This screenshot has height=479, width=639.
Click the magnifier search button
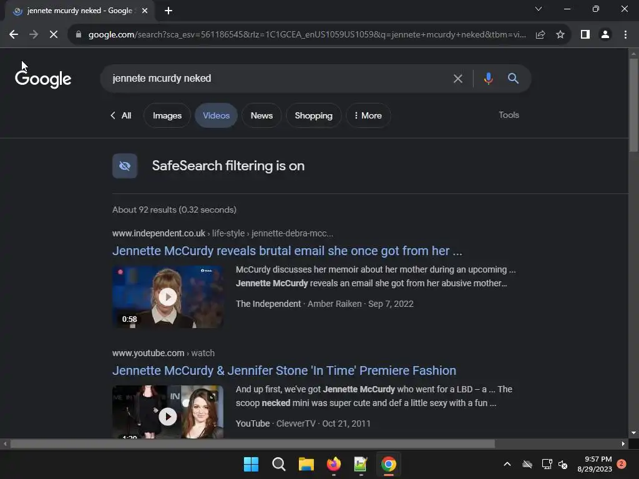point(513,79)
